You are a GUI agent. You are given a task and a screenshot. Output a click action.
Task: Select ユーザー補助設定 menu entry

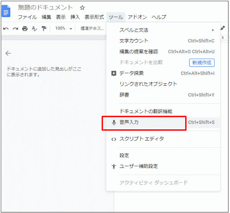click(163, 166)
